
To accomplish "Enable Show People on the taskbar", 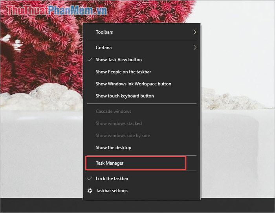I will pos(141,72).
